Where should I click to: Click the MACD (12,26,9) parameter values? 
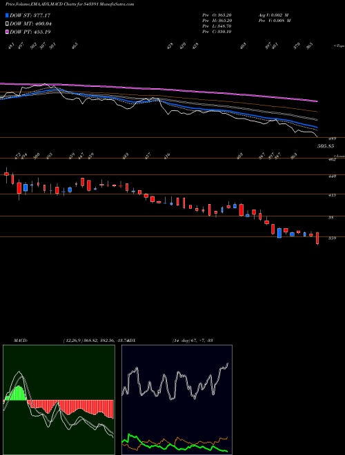tap(96, 341)
